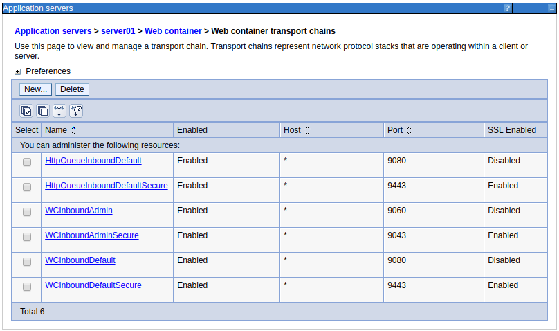Sort by the Port column arrows
Viewport: 559px width, 331px height.
coord(409,130)
